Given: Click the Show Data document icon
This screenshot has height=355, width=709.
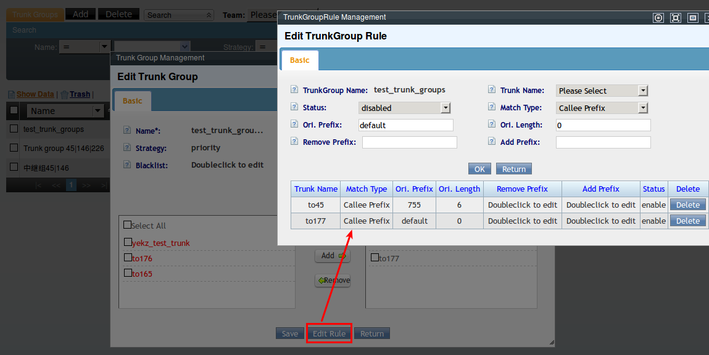Looking at the screenshot, I should [x=11, y=95].
